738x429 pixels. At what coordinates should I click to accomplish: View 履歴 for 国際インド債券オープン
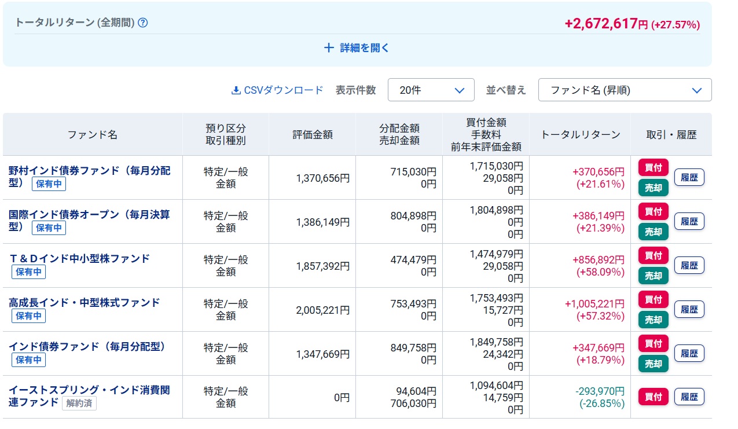tap(689, 221)
